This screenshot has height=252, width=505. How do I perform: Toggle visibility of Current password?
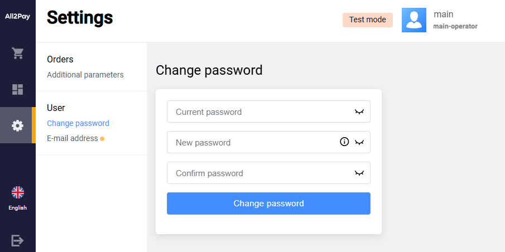359,112
